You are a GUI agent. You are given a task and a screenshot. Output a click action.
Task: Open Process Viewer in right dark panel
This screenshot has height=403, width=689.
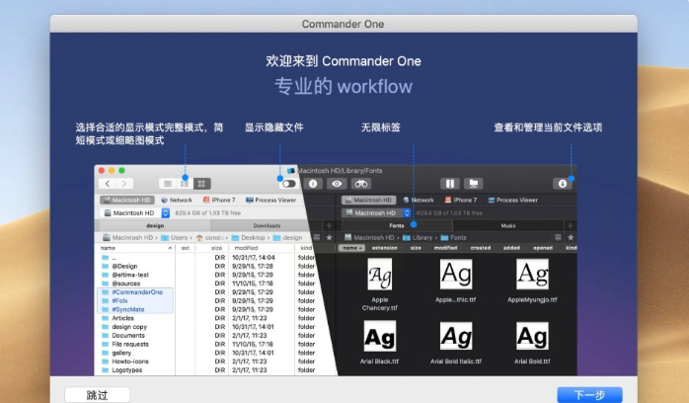point(512,200)
